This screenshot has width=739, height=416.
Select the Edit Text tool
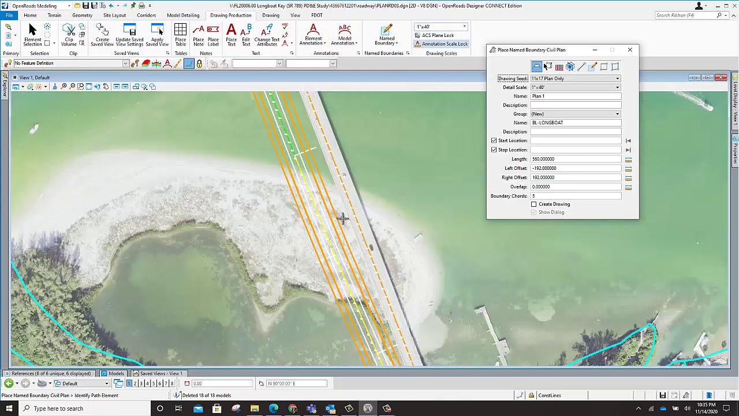tap(246, 35)
